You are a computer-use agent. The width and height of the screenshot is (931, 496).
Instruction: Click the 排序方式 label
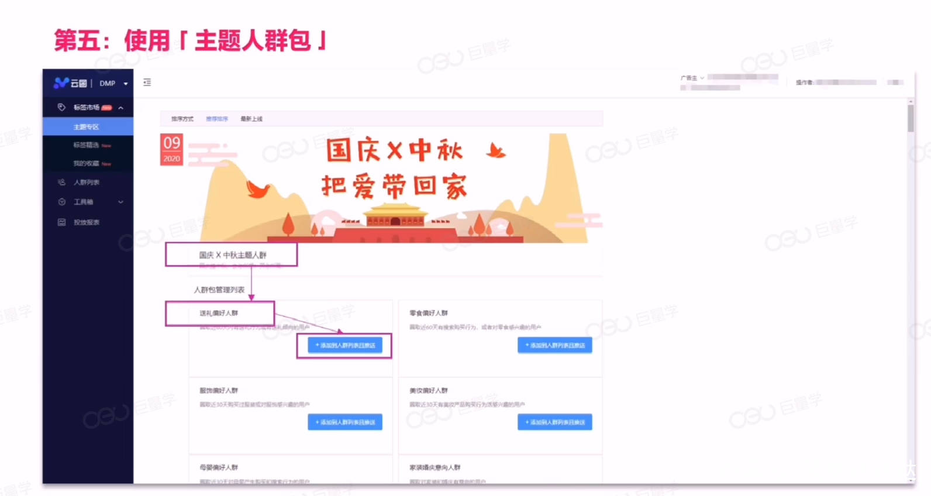pyautogui.click(x=182, y=119)
